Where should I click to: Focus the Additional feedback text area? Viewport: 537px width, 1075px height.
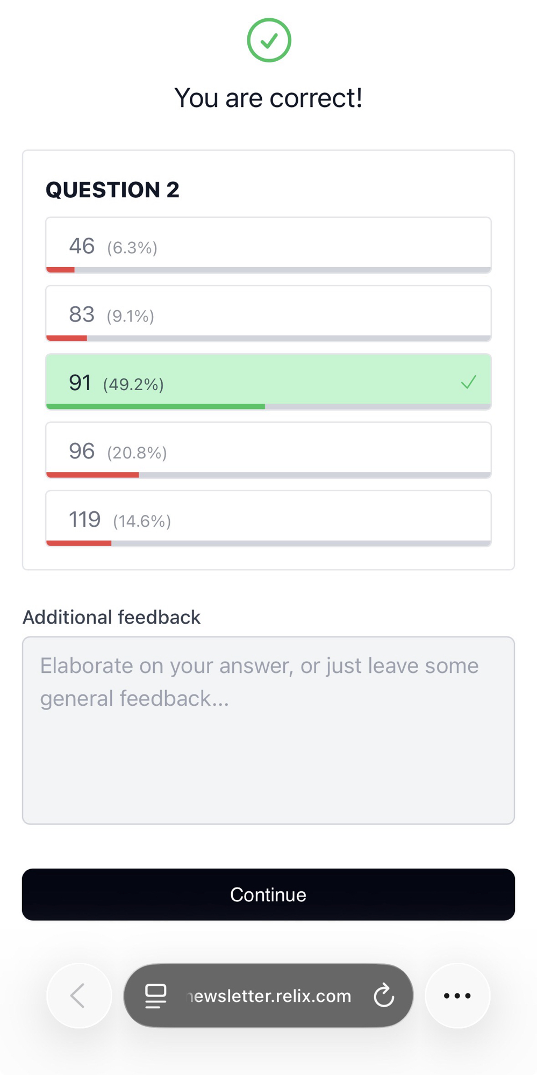268,730
